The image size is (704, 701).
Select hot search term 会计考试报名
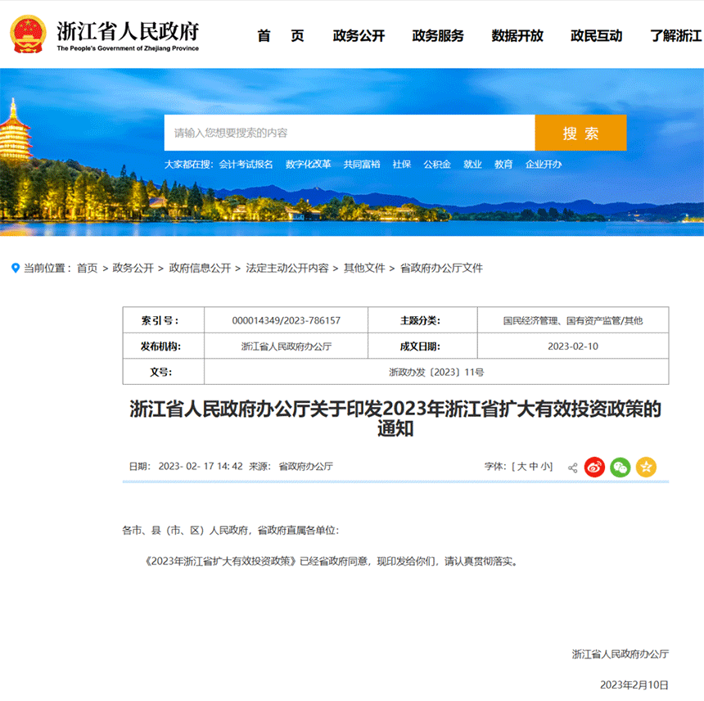(246, 165)
